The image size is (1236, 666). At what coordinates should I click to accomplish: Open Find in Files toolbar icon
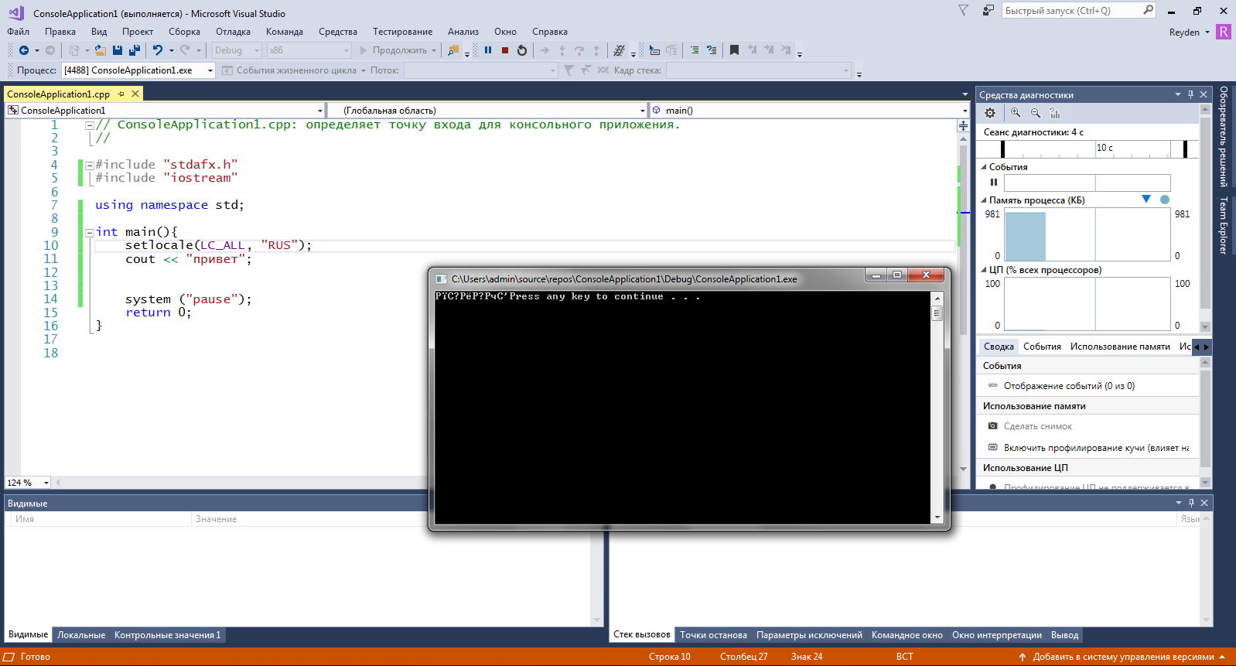coord(453,50)
